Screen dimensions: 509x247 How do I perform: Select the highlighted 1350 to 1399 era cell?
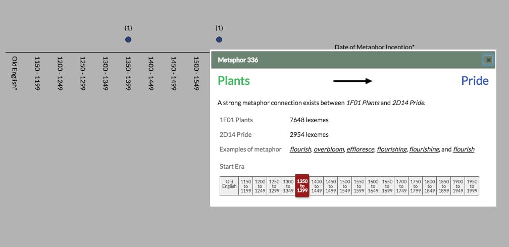(302, 186)
